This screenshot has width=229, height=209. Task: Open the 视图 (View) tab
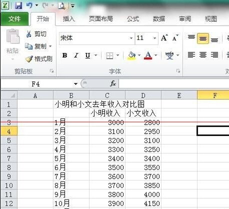pyautogui.click(x=210, y=18)
